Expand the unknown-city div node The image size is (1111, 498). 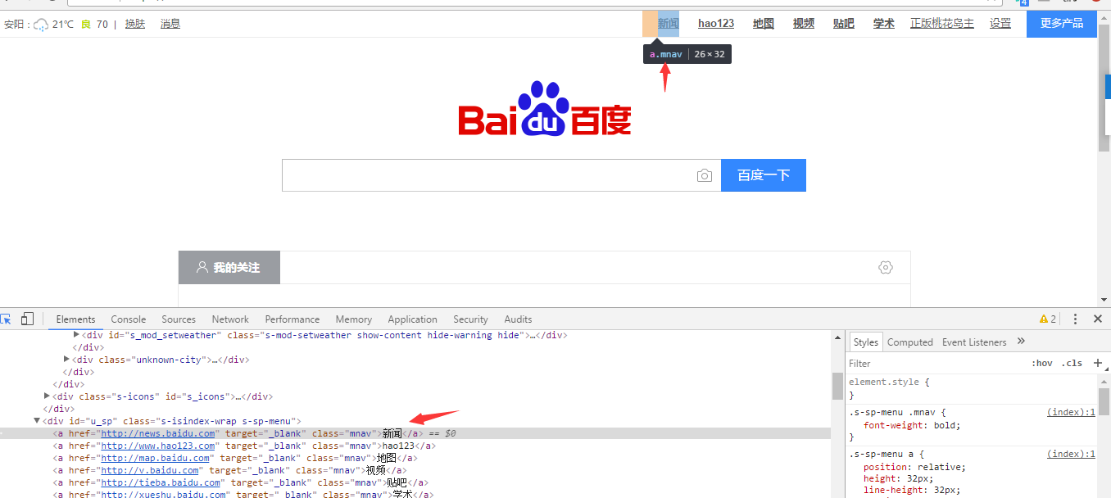click(66, 360)
